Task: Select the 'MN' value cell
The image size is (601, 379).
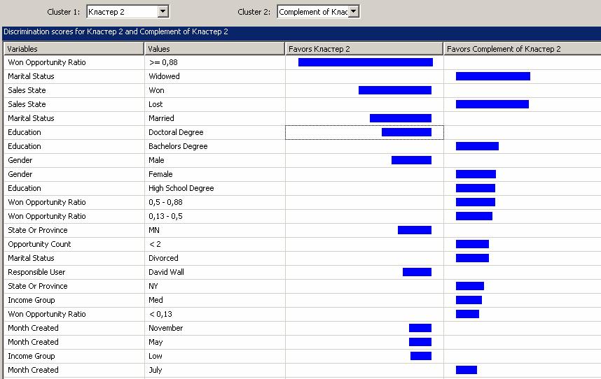Action: (x=215, y=230)
